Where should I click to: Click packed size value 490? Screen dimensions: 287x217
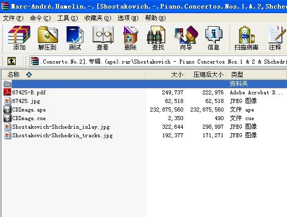219,118
